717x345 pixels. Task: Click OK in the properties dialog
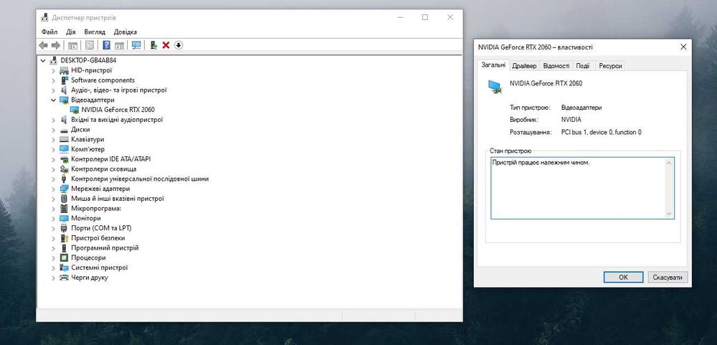[x=623, y=278]
